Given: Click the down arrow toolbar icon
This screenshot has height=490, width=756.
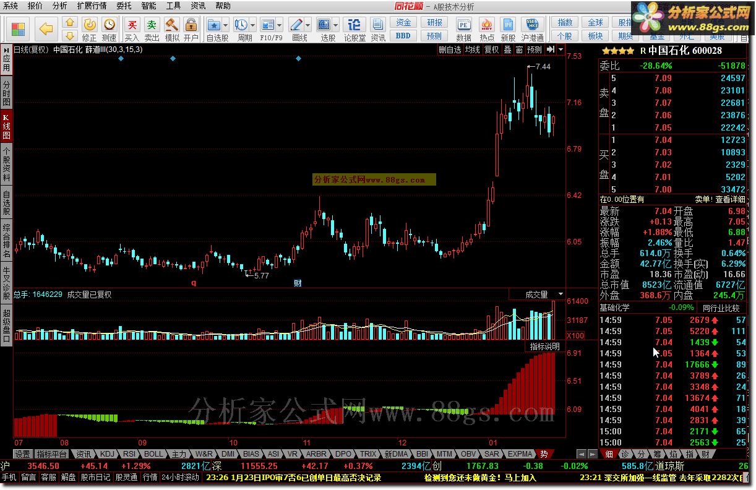Looking at the screenshot, I should [71, 36].
